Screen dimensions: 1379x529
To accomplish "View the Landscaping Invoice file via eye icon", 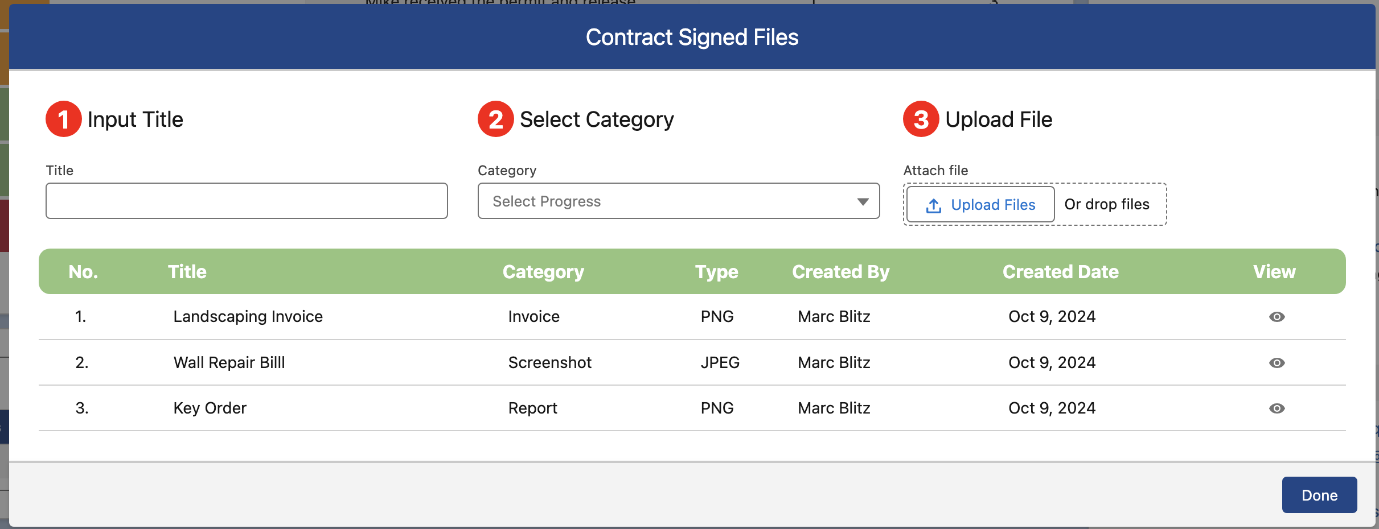I will 1277,317.
